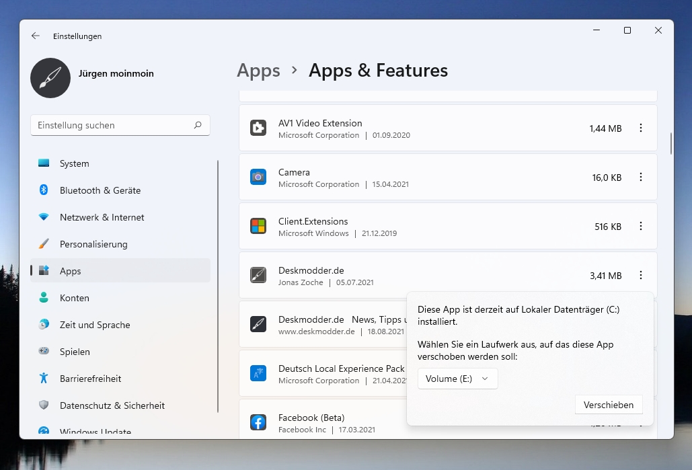
Task: Select Netzwerk & Internet category
Action: [120, 217]
